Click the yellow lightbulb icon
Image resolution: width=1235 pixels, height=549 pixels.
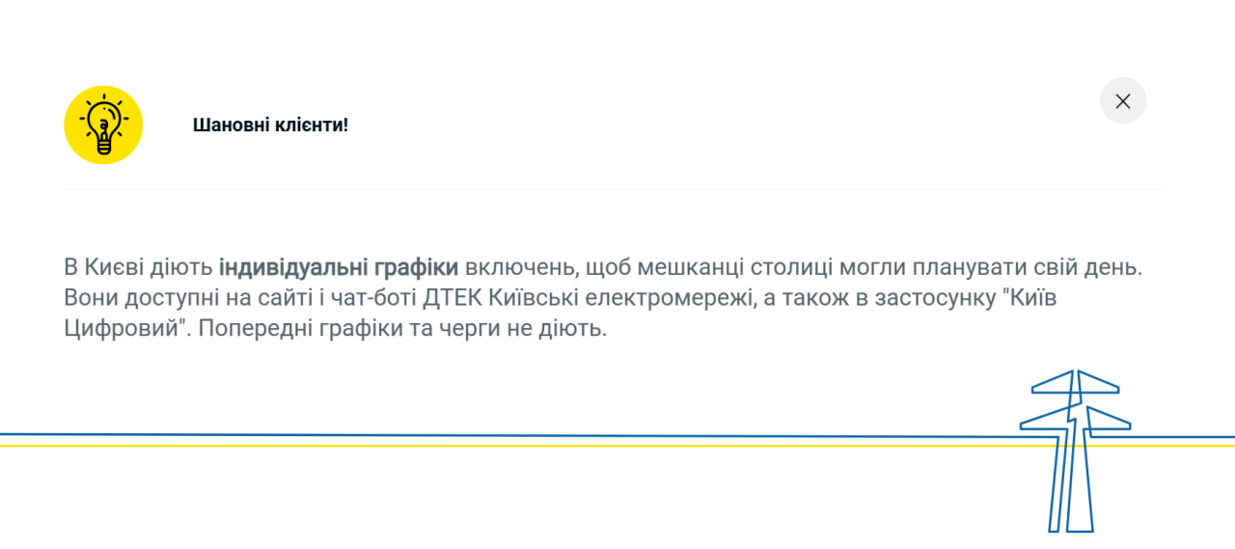pyautogui.click(x=103, y=125)
